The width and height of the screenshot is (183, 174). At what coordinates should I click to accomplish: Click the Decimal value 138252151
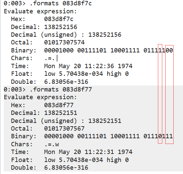[x=61, y=113]
